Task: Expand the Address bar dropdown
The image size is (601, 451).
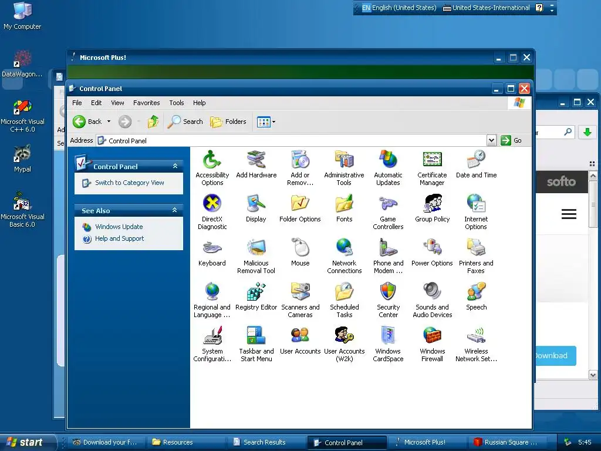Action: click(x=491, y=140)
